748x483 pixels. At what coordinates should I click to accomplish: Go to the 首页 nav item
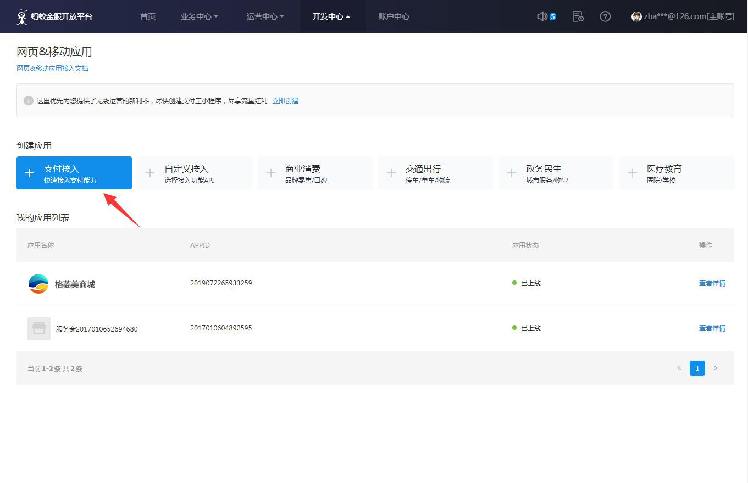(x=148, y=16)
